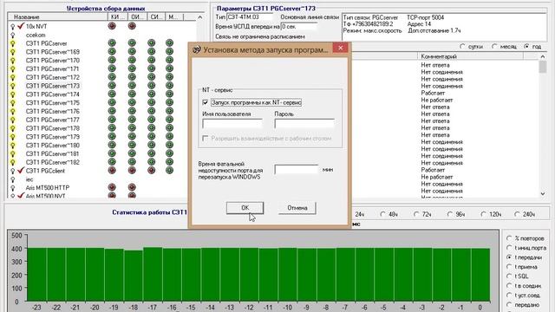Image resolution: width=555 pixels, height=312 pixels.
Task: Select the месяц radio button
Action: [494, 46]
